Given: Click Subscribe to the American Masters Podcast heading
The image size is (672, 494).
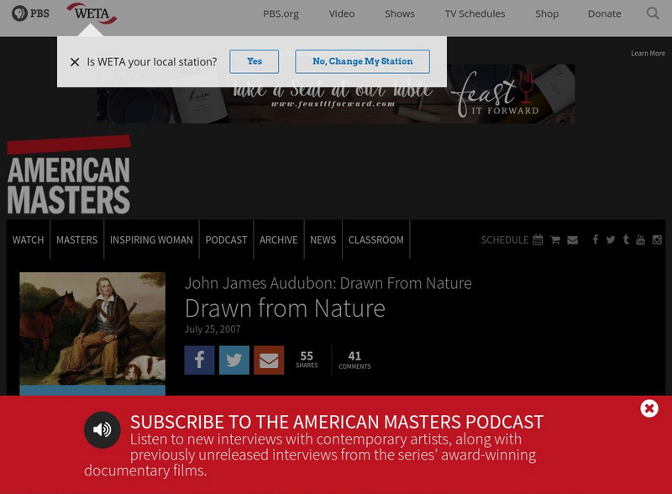Looking at the screenshot, I should click(337, 422).
